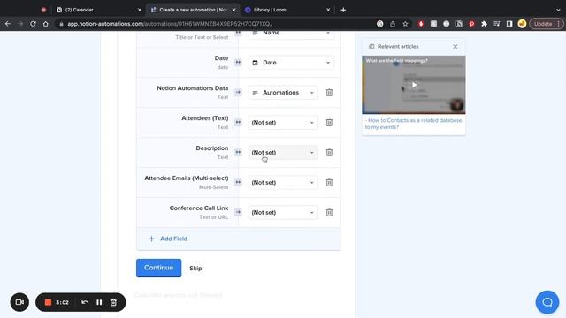Open Attendees (Text) mapping dropdown

[283, 123]
